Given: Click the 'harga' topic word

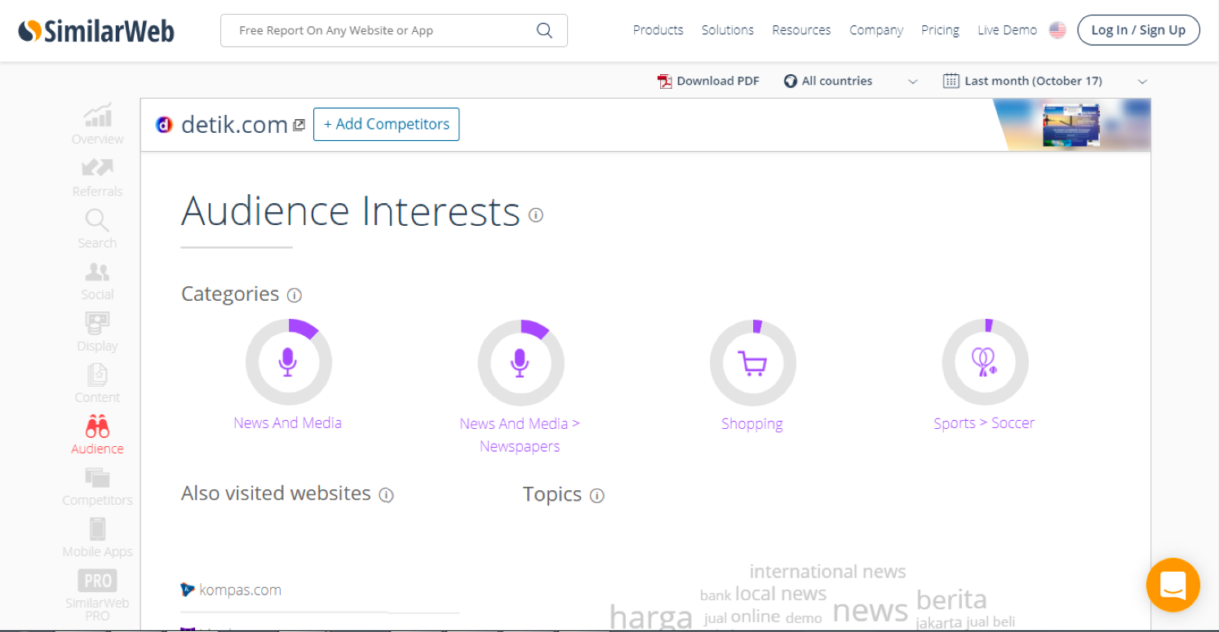Looking at the screenshot, I should [651, 617].
